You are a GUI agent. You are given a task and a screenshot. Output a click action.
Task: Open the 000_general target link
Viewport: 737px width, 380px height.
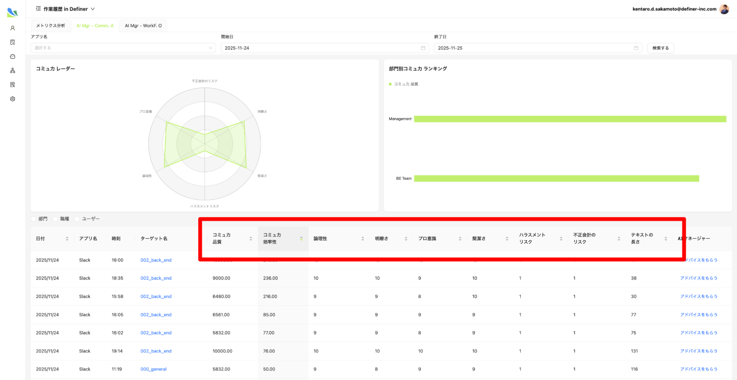153,369
